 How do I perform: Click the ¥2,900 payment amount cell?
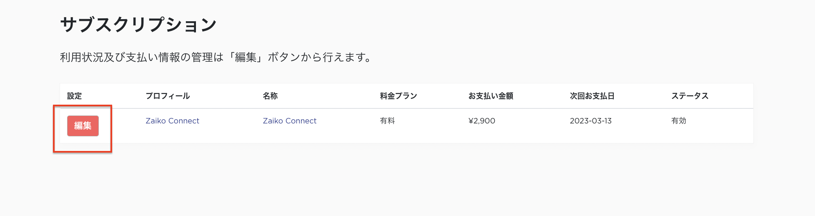click(482, 121)
